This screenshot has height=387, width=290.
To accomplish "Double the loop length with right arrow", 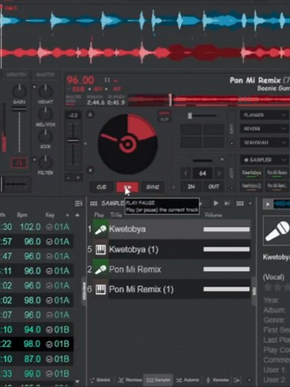I will click(219, 173).
